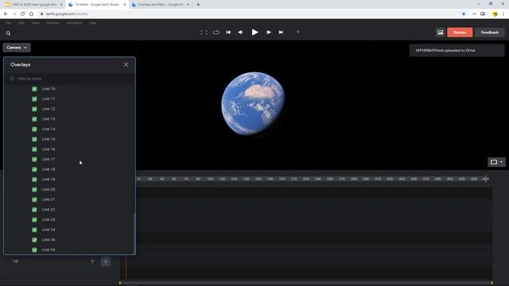This screenshot has width=509, height=286.
Task: Toggle the Line 13 checkbox
Action: [34, 119]
